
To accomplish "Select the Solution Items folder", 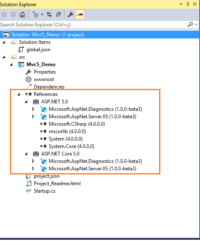I will tap(35, 42).
